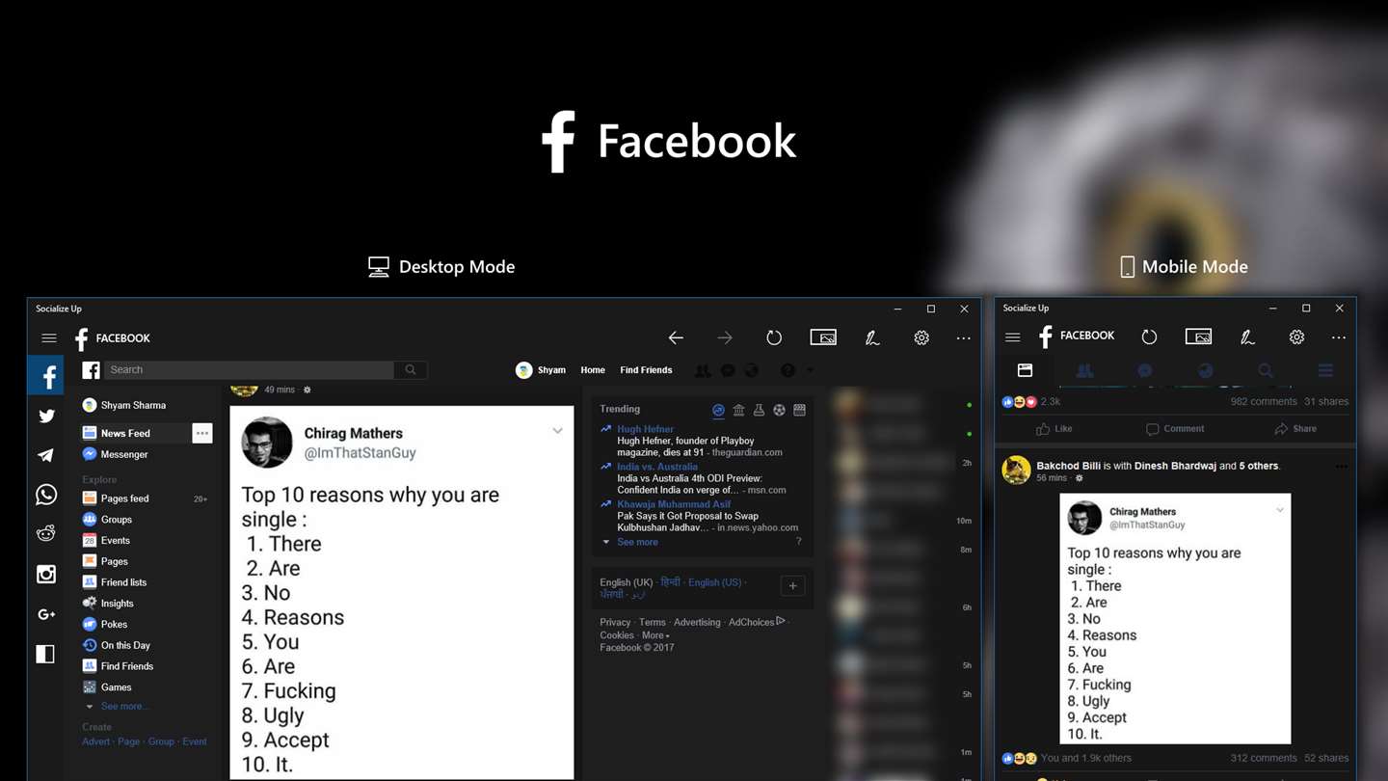Select sports trends icon in Trending
Image resolution: width=1388 pixels, height=781 pixels.
pos(779,410)
